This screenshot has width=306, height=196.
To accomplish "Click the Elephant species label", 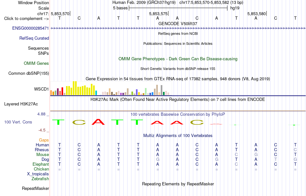I will (41, 164).
